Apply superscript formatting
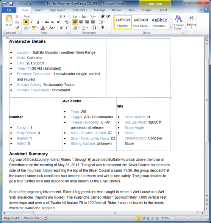The height and width of the screenshot is (223, 211). coord(58,22)
